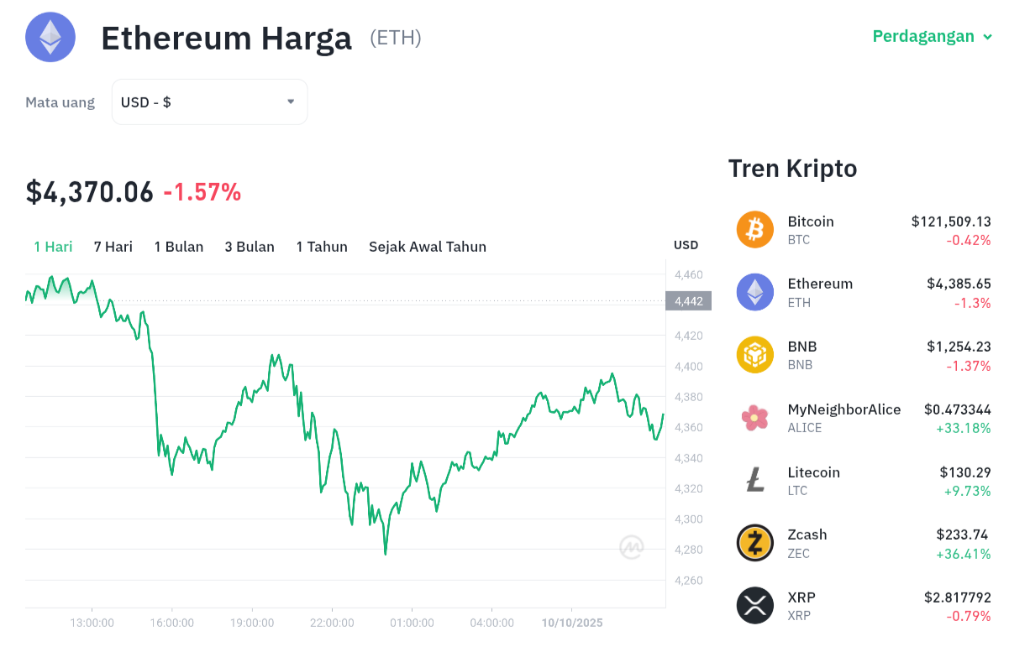Select the 7 Hari chart range
Screen dimensions: 1009x652
113,247
